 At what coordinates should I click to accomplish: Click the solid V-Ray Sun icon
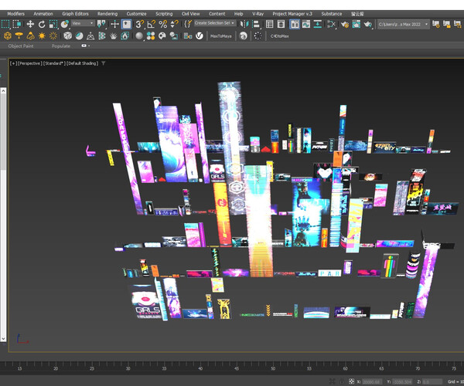point(42,36)
